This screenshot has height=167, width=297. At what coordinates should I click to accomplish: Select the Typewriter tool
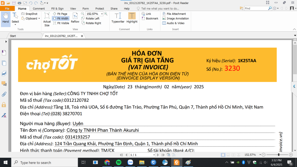pos(118,18)
